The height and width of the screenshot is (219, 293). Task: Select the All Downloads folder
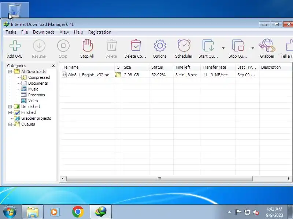(x=33, y=72)
